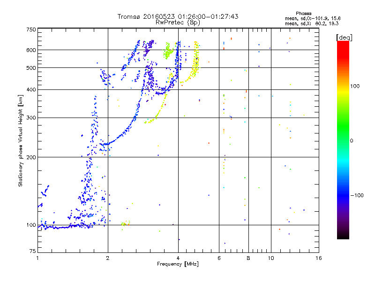Screen dimensions: 375x281
Task: Click colorbar tick label '0'
Action: (352, 141)
